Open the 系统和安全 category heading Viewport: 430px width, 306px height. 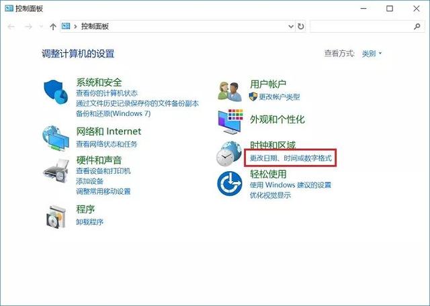click(x=99, y=82)
